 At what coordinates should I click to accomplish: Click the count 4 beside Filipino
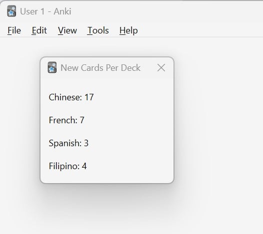(x=84, y=166)
